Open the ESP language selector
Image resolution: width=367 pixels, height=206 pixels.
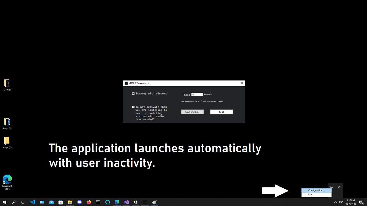341,202
